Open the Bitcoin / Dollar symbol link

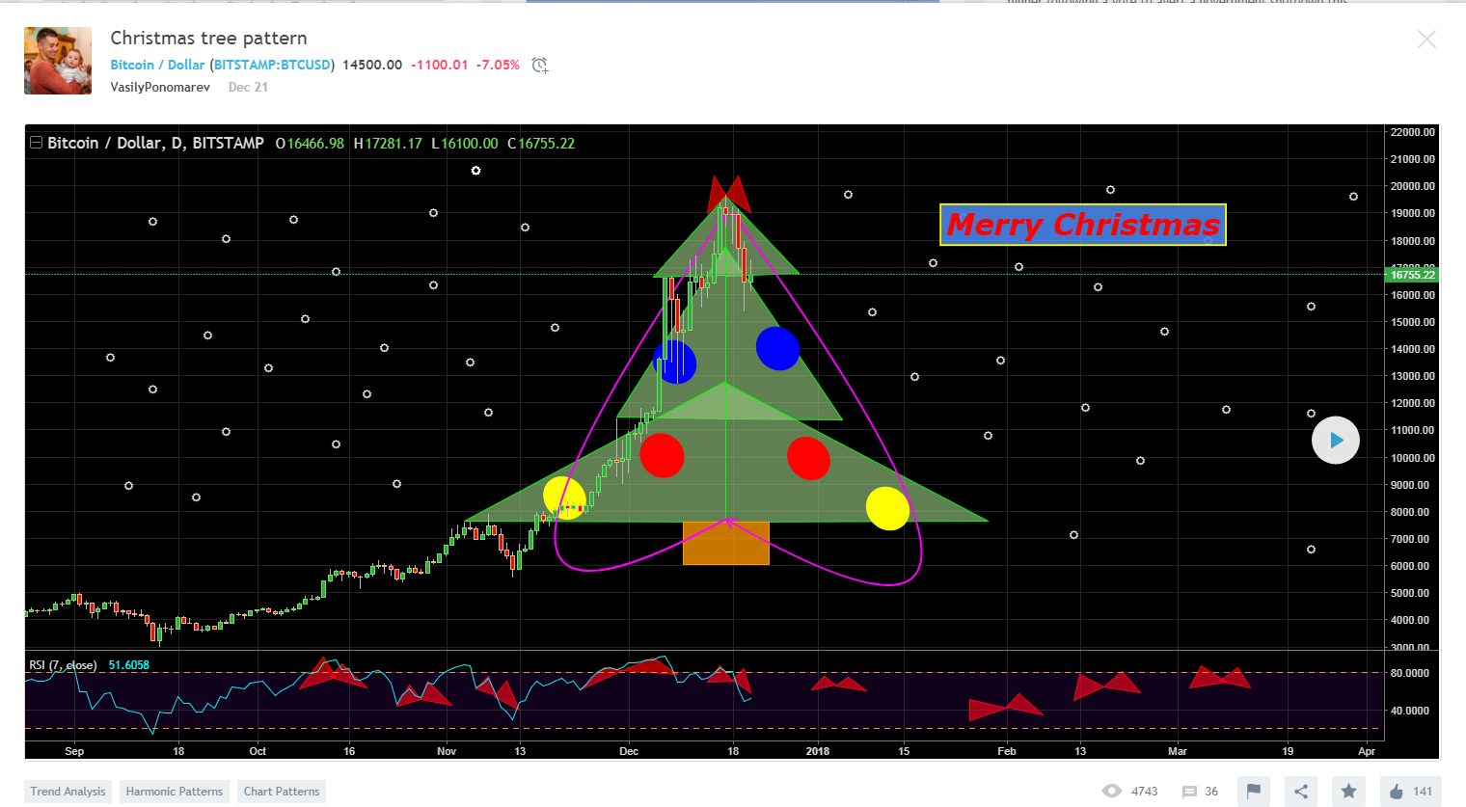[x=157, y=65]
